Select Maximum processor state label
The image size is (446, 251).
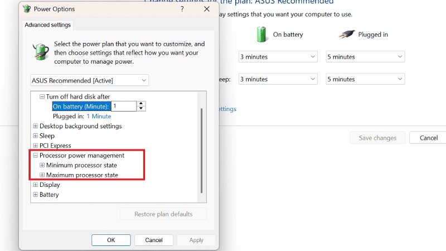coord(82,175)
